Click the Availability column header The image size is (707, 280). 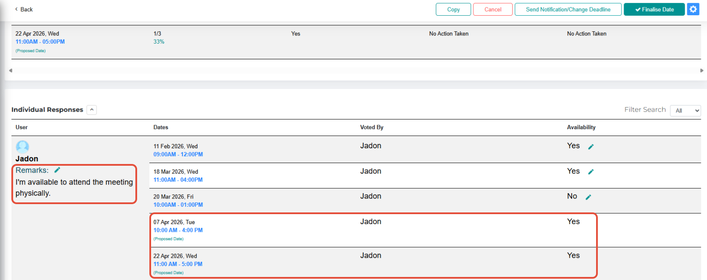(581, 127)
